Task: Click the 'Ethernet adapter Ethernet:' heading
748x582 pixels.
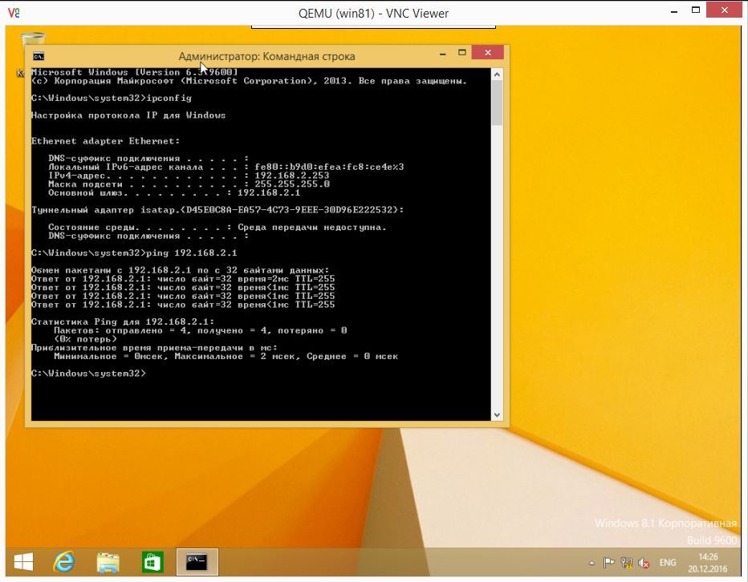Action: (x=105, y=141)
